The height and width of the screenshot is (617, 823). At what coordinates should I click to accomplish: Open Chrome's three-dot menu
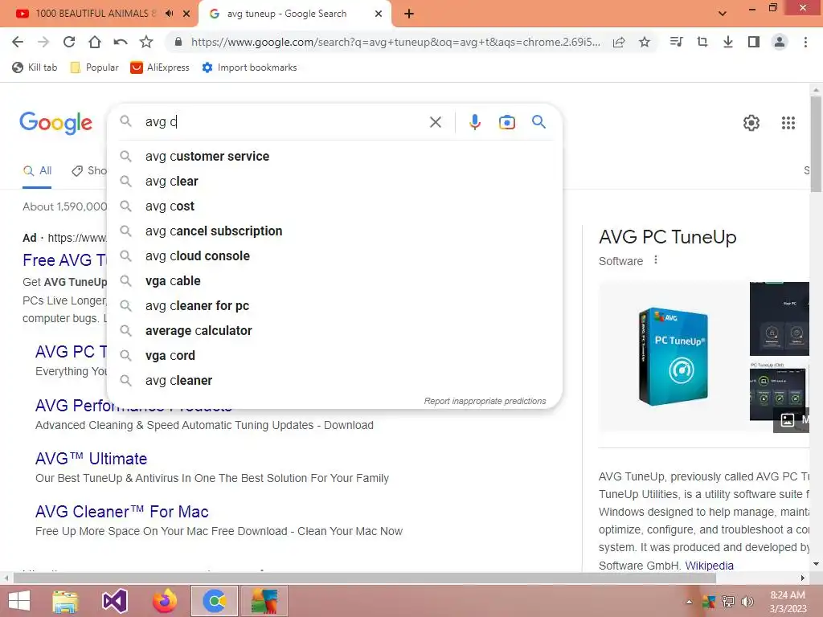pos(805,42)
